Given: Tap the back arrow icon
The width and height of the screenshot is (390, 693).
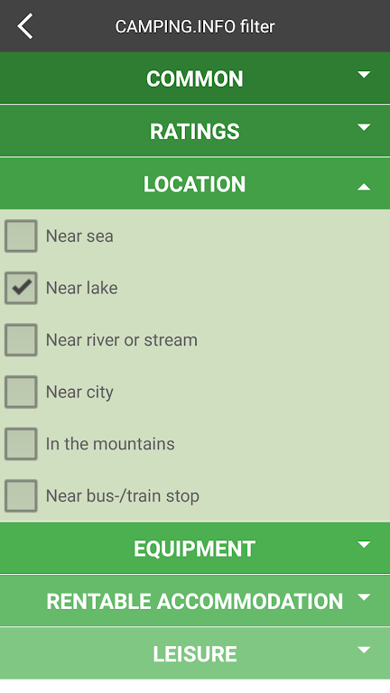Looking at the screenshot, I should pos(25,26).
